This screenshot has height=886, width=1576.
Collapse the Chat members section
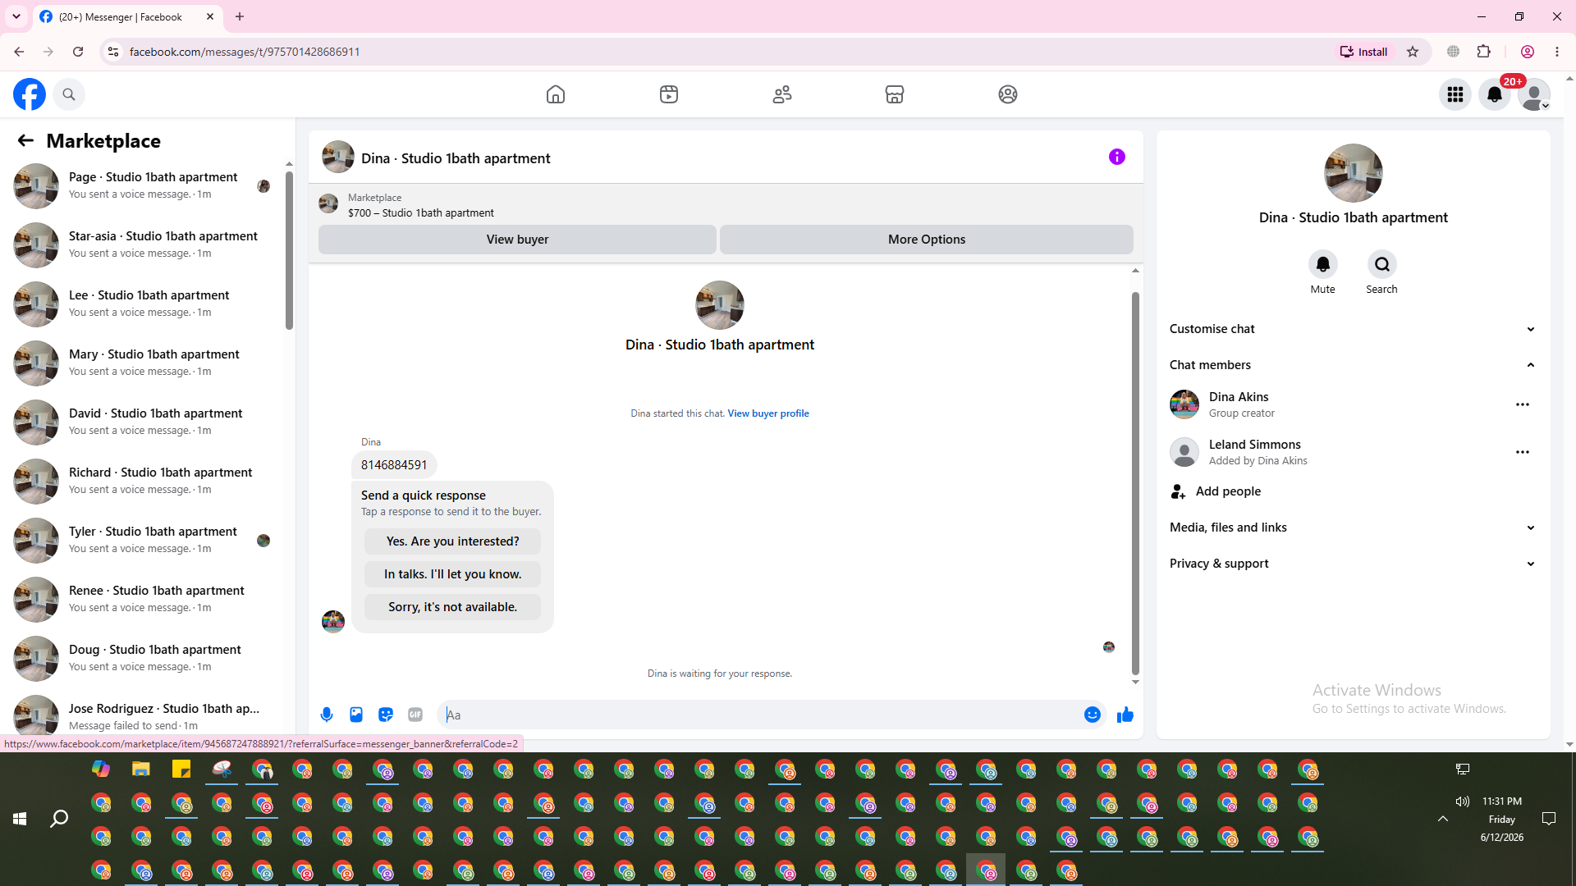click(1353, 365)
